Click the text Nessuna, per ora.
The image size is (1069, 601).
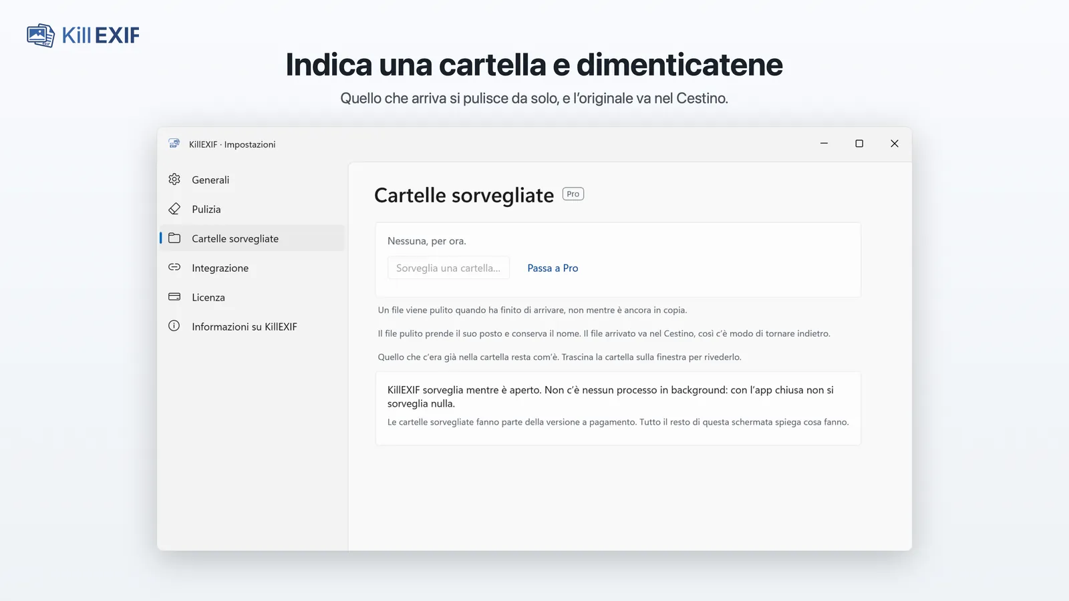427,241
